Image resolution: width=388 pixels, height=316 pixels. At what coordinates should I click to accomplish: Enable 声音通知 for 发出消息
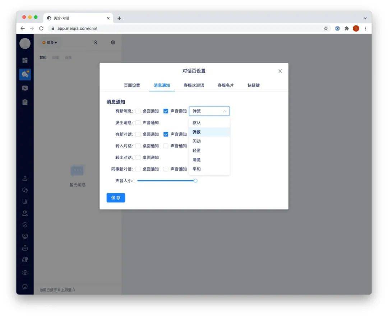click(138, 123)
